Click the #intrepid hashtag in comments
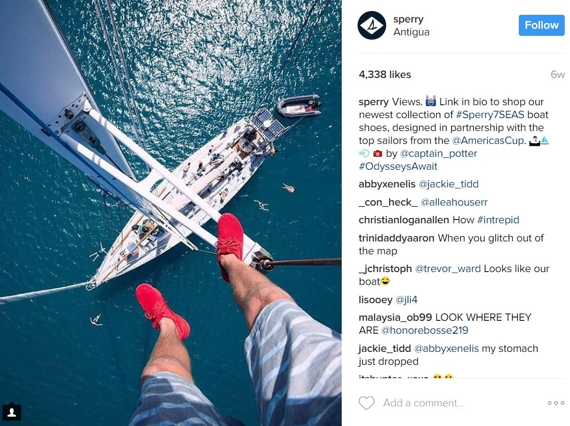This screenshot has width=570, height=426. pyautogui.click(x=498, y=220)
